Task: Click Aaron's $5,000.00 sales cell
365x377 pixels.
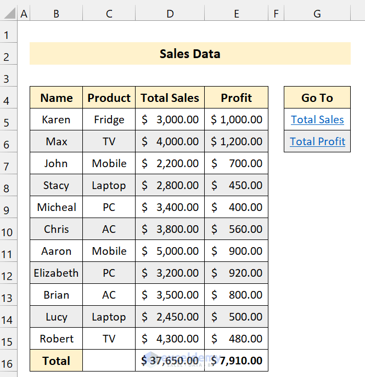Action: (170, 251)
